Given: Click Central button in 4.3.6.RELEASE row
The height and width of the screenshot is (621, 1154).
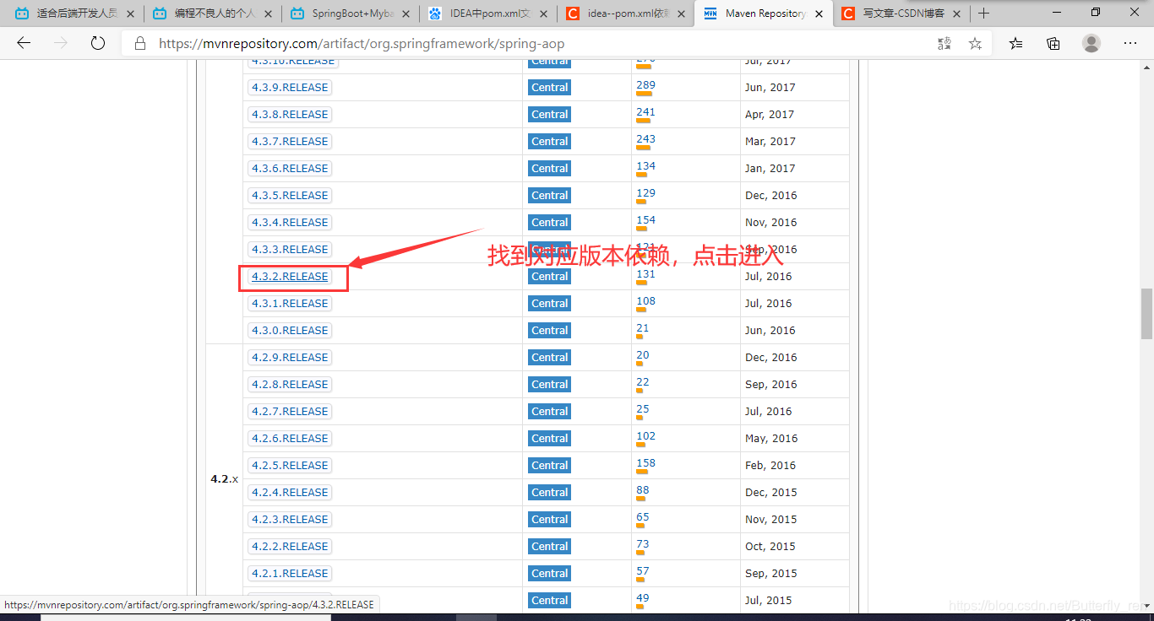Looking at the screenshot, I should coord(550,168).
